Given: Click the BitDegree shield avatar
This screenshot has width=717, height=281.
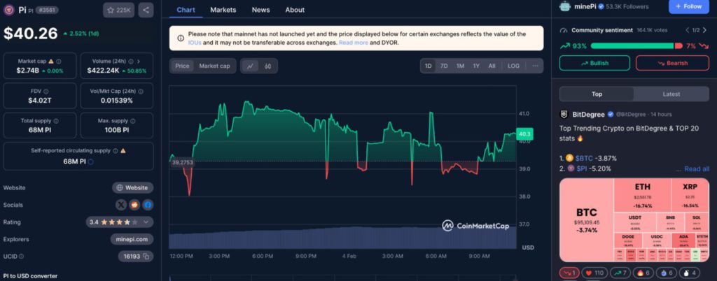Looking at the screenshot, I should 564,114.
